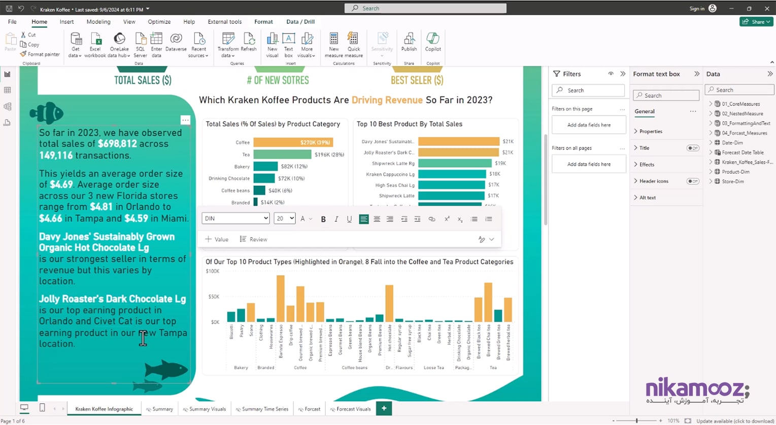This screenshot has width=776, height=425.
Task: Switch to Report view in left sidebar
Action: point(7,74)
